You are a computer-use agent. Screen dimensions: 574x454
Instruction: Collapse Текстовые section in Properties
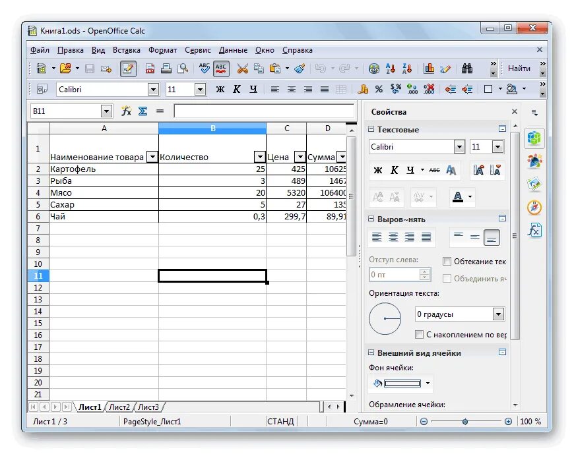[371, 129]
